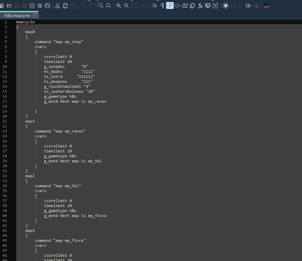Toggle show all characters pilcrow icon
Viewport: 302px width, 261px height.
point(162,6)
